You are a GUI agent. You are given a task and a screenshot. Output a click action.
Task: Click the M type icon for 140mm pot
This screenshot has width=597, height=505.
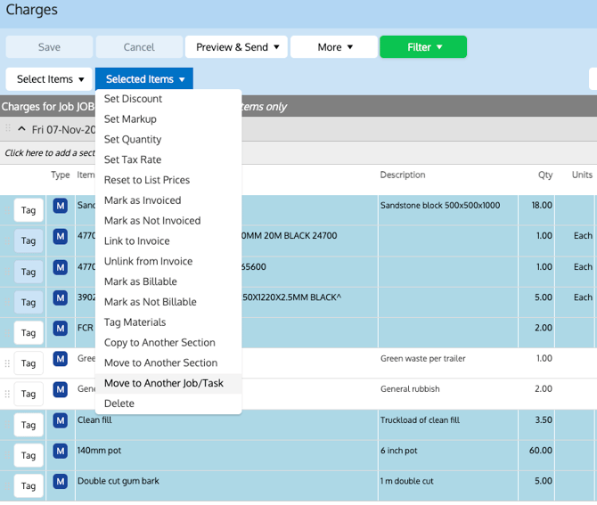[x=60, y=451]
